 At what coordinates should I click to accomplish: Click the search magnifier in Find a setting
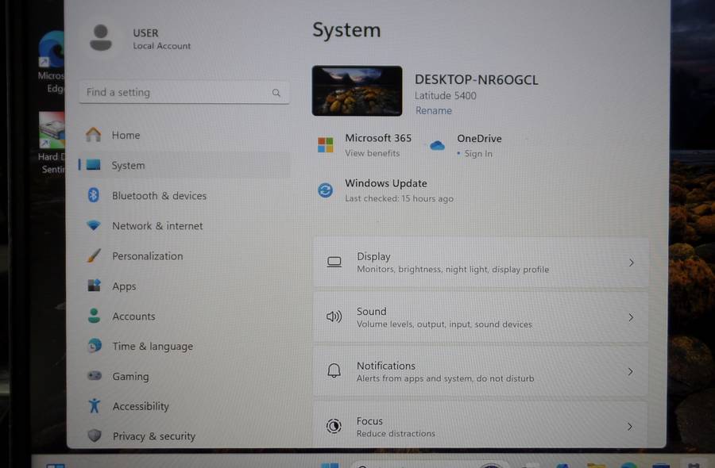(x=276, y=92)
